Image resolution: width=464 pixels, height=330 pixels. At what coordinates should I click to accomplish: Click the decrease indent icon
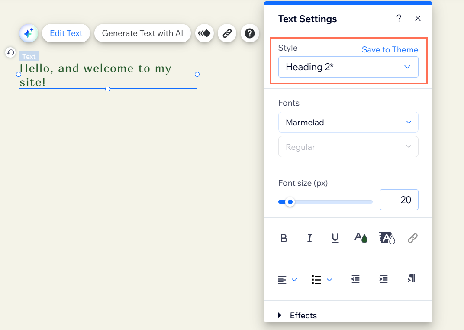355,279
